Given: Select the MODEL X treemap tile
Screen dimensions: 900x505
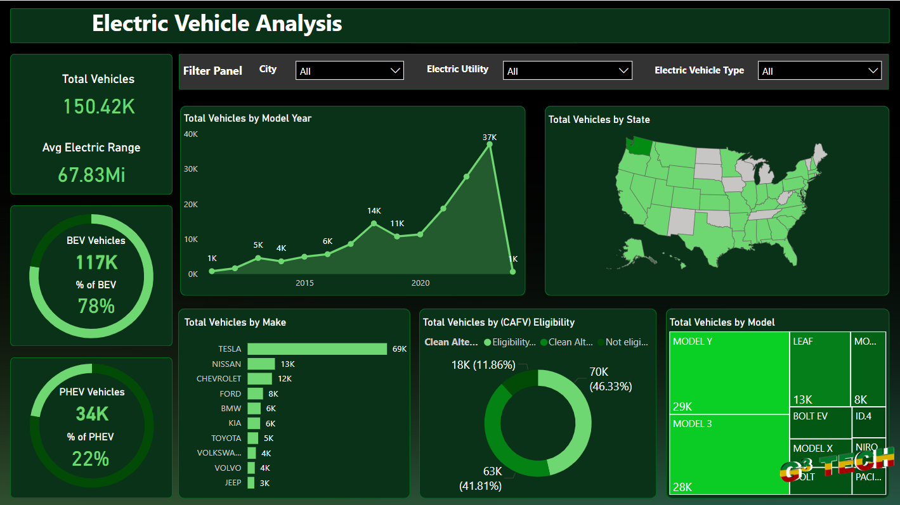Looking at the screenshot, I should point(820,452).
